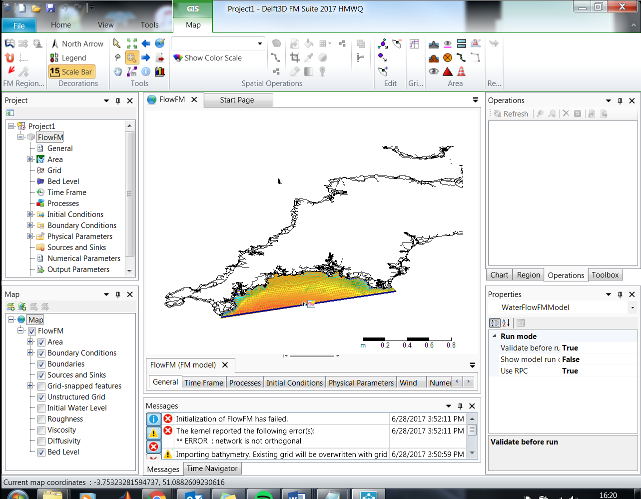Click the red triangle icon in Area
This screenshot has height=499, width=641.
tap(448, 71)
